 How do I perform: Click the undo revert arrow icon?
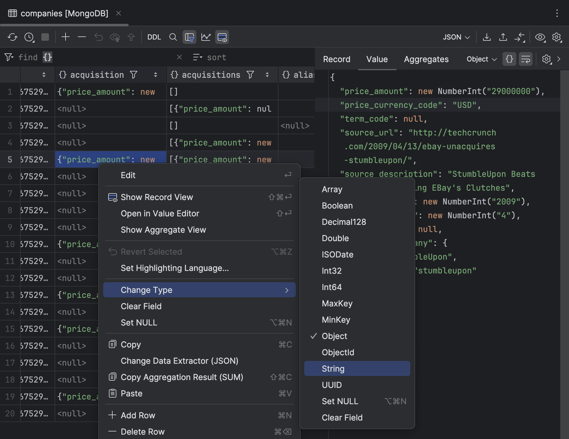click(99, 37)
